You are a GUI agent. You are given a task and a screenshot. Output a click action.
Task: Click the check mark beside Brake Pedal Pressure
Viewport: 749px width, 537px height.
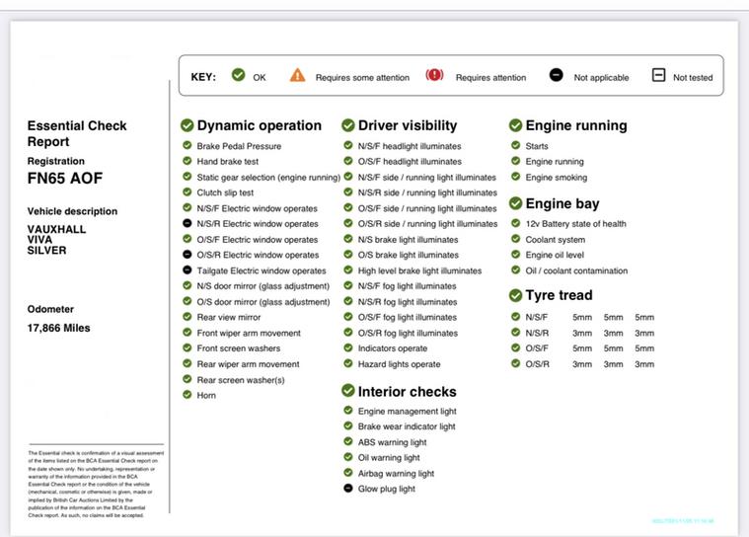187,146
